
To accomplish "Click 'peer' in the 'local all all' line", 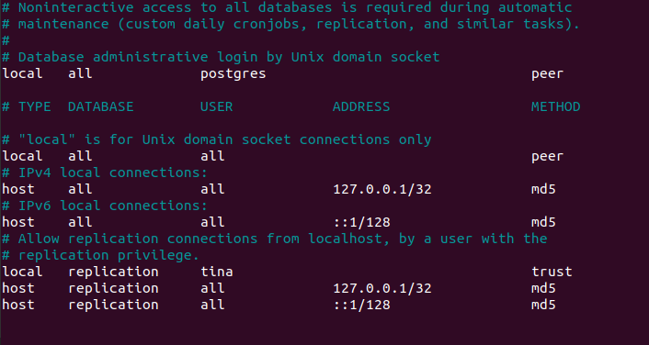I will coord(547,157).
